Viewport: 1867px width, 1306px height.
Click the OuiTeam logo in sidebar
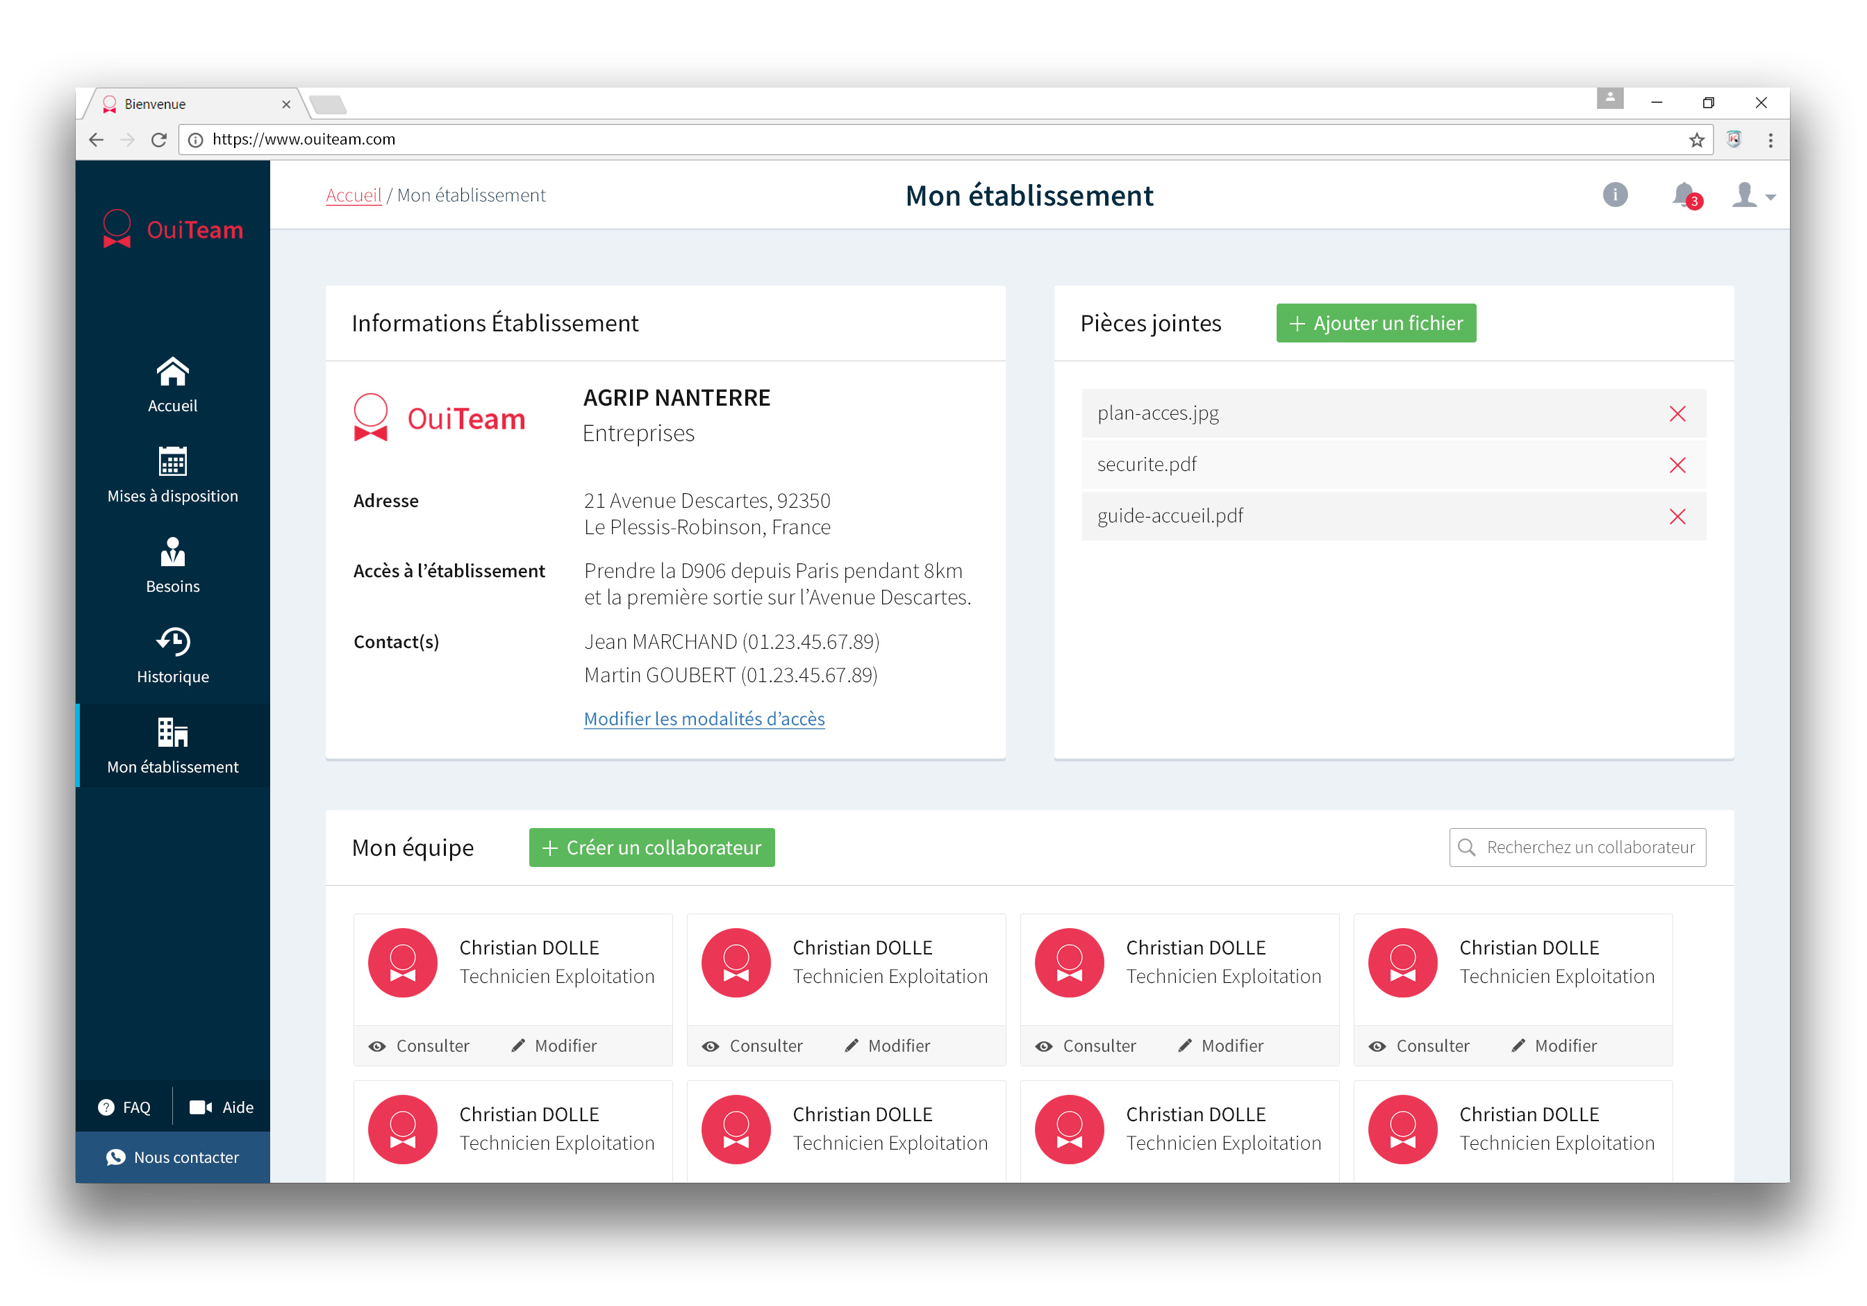coord(172,229)
